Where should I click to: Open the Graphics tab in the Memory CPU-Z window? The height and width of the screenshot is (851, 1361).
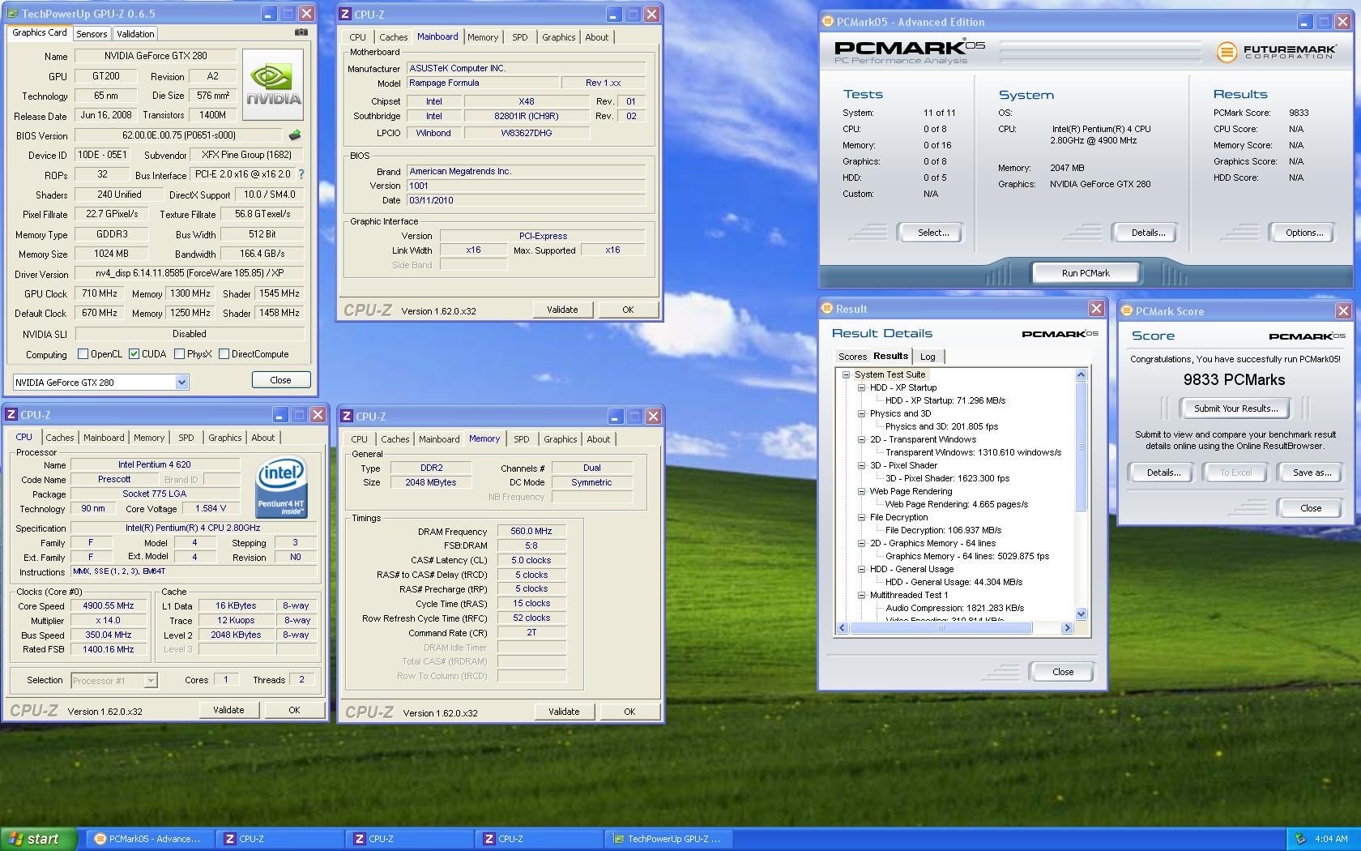pyautogui.click(x=560, y=439)
